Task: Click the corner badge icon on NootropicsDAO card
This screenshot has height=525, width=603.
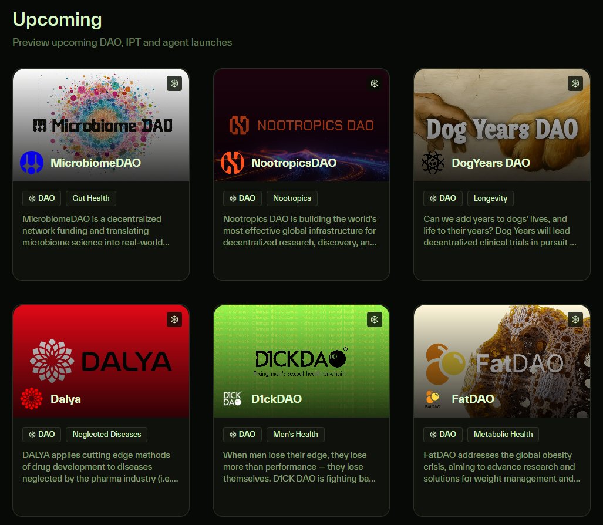Action: [x=375, y=83]
